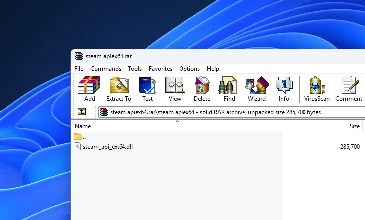Run the Test archive tool
365x220 pixels.
(147, 89)
